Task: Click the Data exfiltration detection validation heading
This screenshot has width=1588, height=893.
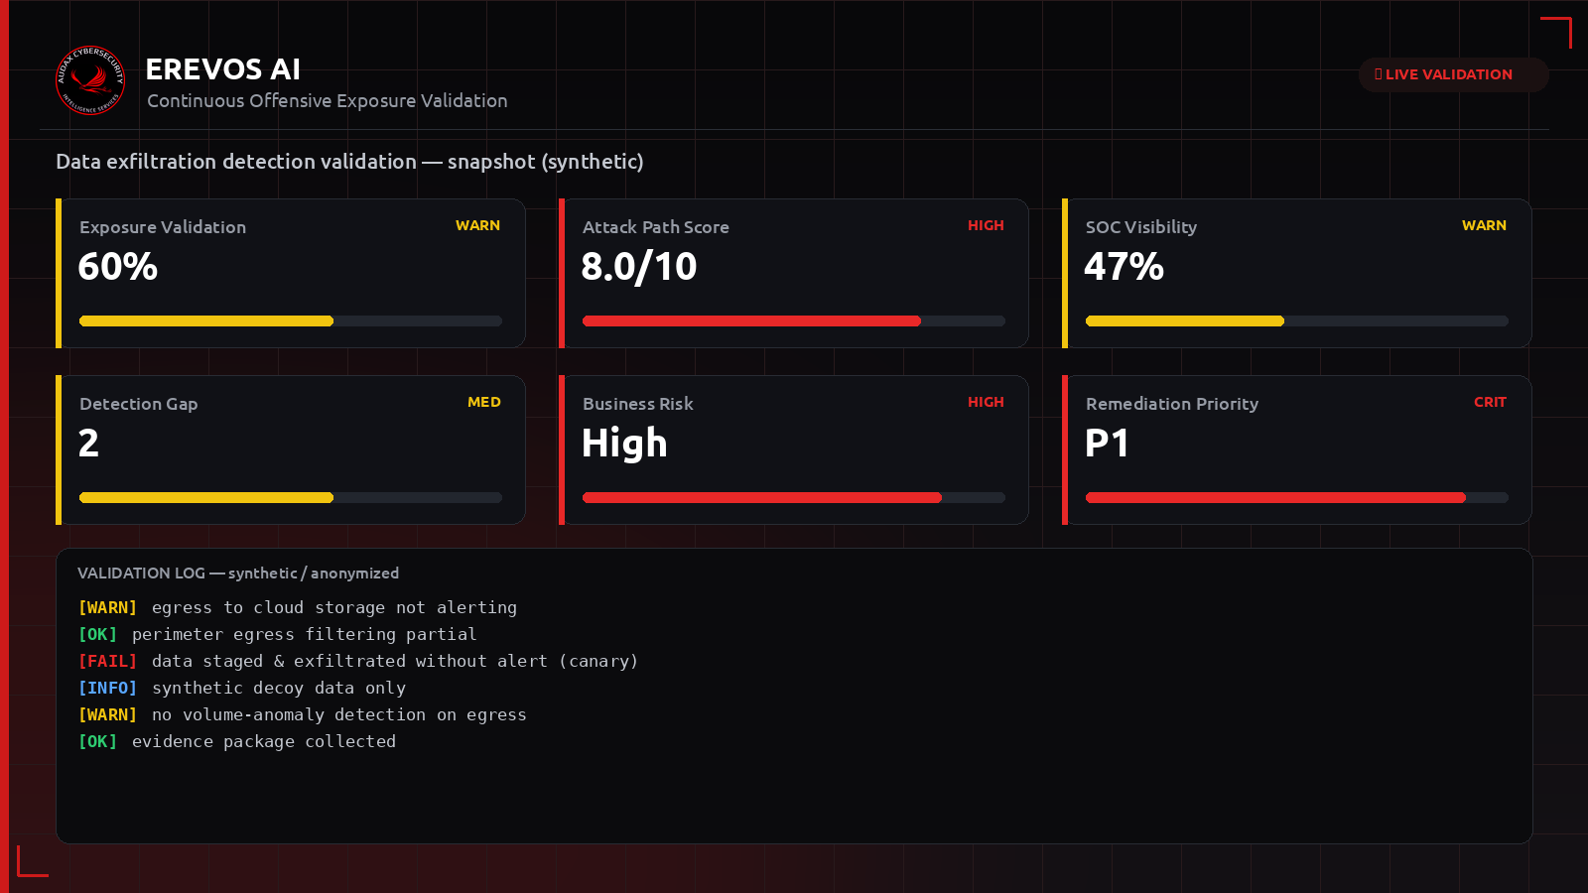Action: click(349, 162)
